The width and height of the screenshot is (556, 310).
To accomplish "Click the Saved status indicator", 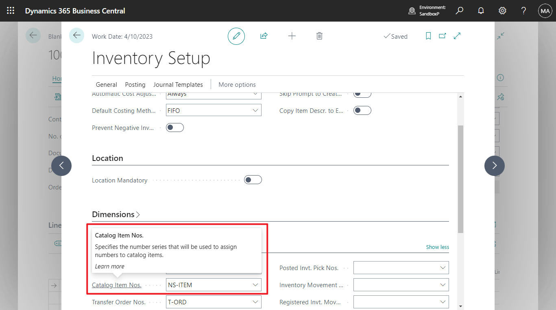I will (395, 36).
